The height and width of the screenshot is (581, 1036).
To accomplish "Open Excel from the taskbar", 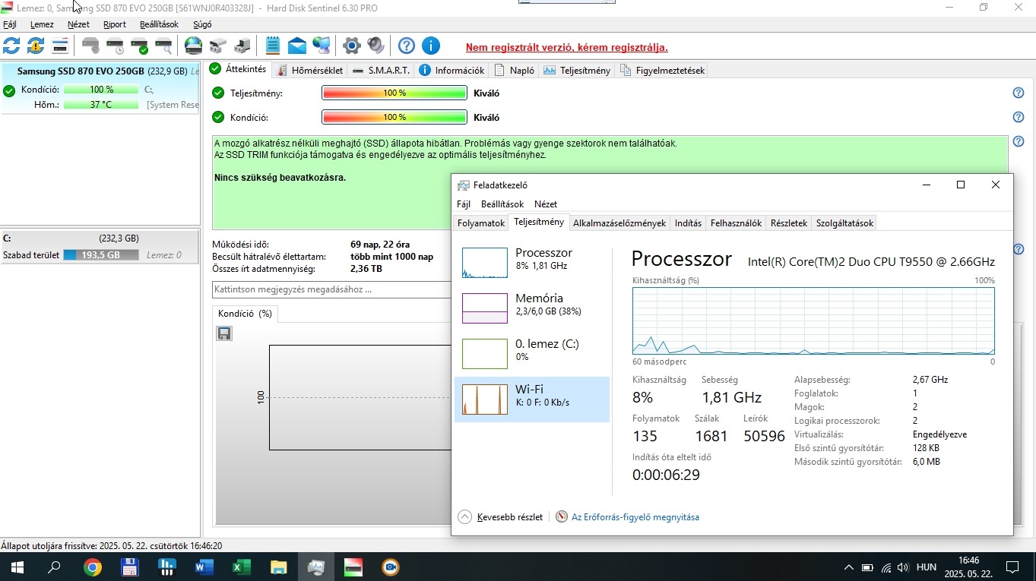I will [242, 567].
